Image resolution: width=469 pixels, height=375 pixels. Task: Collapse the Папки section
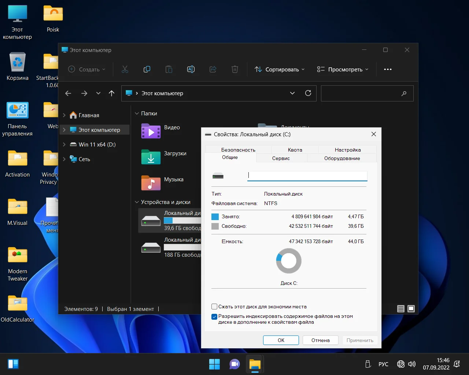coord(137,114)
